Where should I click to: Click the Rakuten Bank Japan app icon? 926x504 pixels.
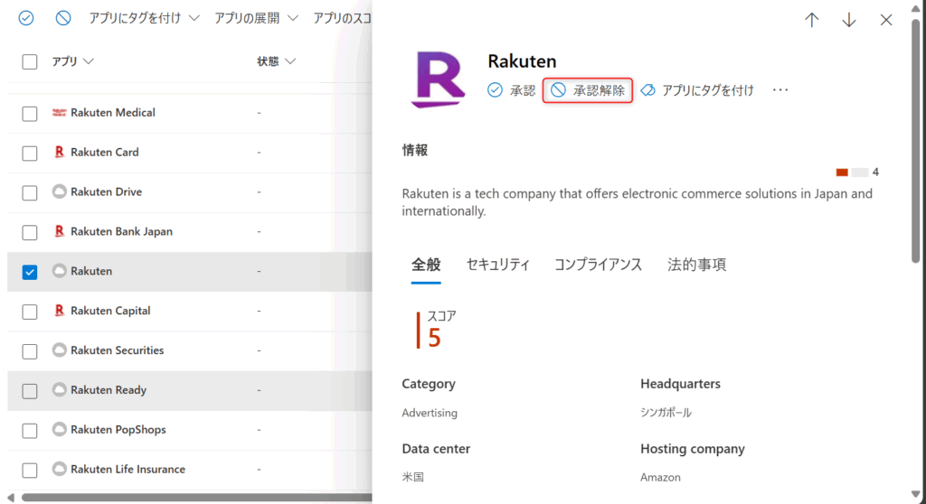coord(59,230)
